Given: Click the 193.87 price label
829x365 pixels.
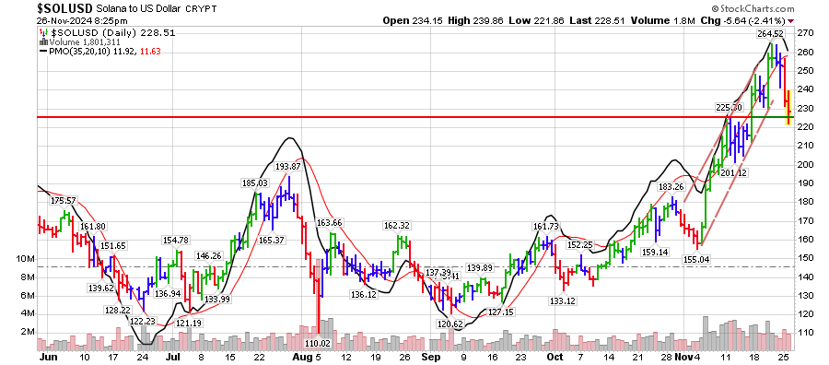Looking at the screenshot, I should click(x=287, y=167).
